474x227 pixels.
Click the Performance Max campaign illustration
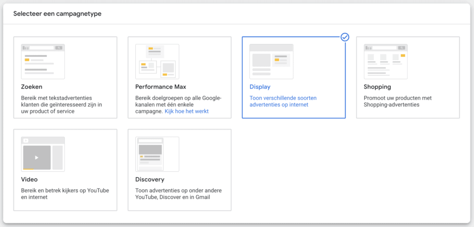click(157, 61)
